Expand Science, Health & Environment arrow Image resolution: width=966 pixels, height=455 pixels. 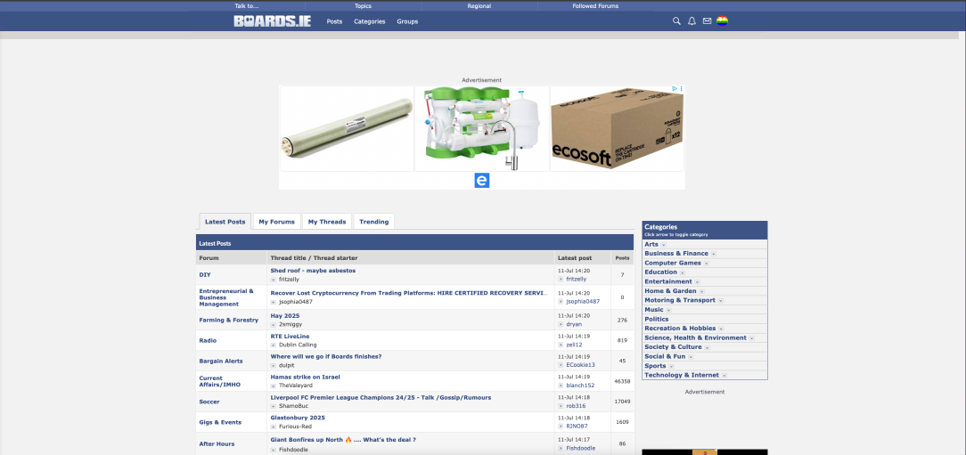click(751, 338)
